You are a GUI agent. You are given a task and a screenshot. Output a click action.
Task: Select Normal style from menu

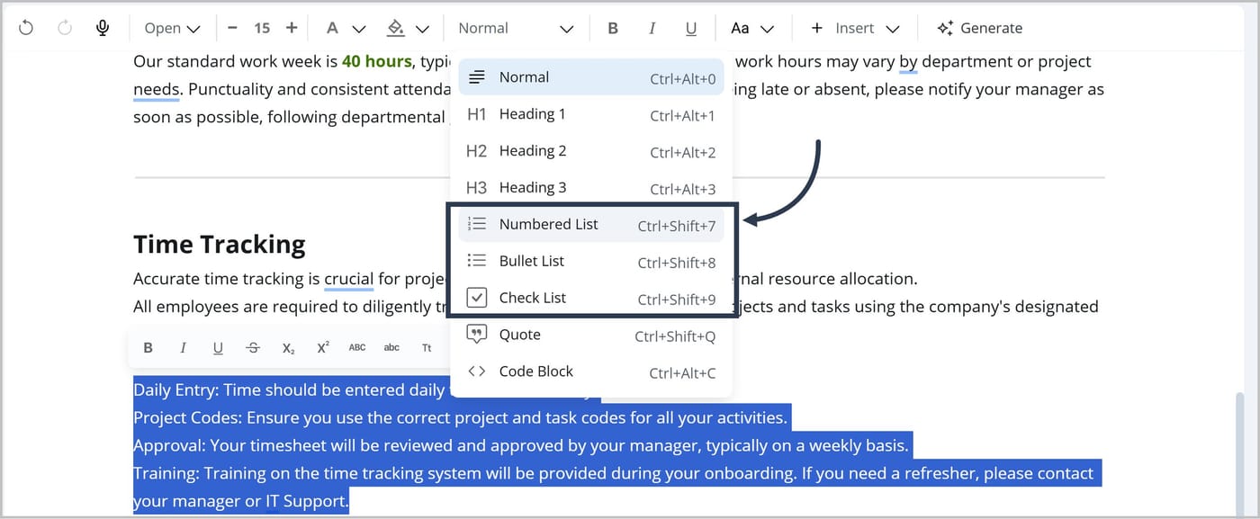pyautogui.click(x=591, y=77)
